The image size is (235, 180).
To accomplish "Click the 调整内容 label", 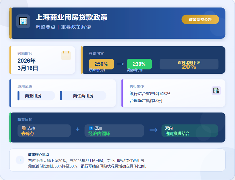I will tap(96, 53).
